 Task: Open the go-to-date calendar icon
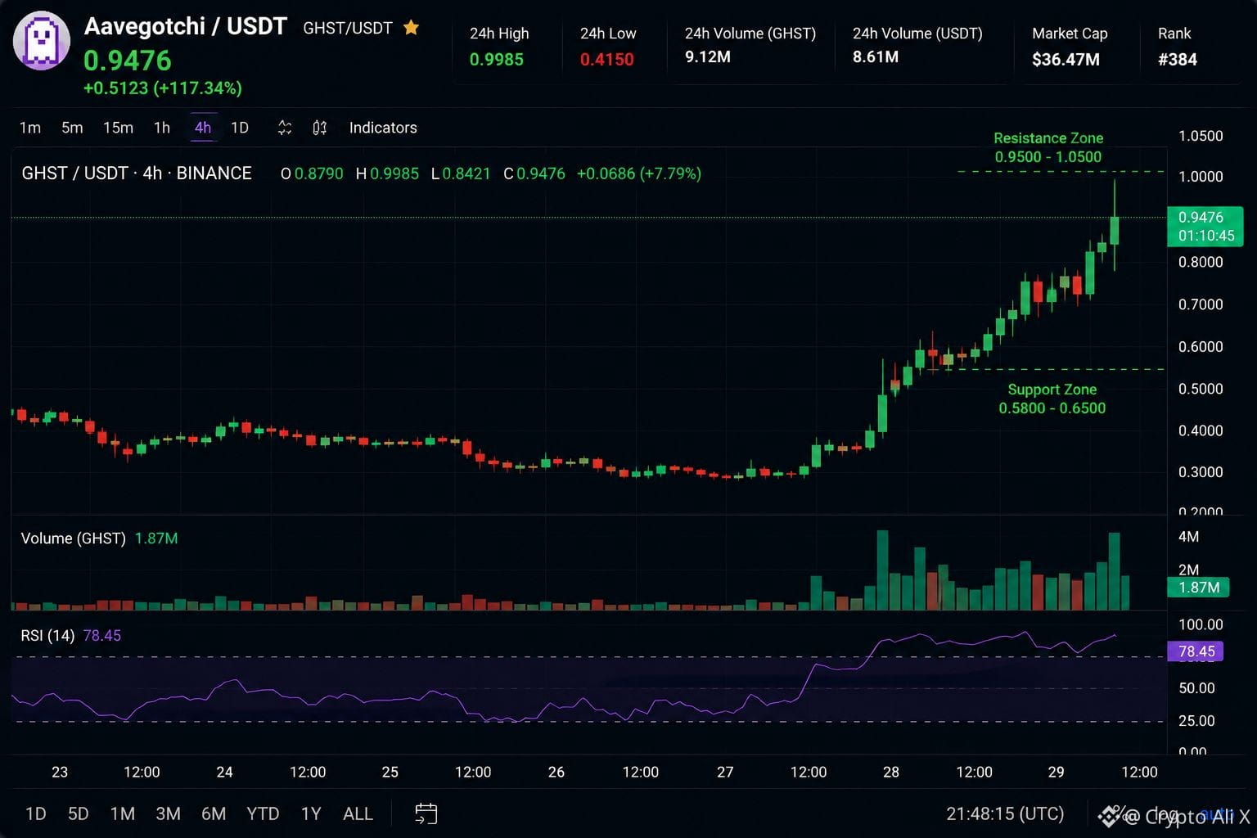[426, 813]
